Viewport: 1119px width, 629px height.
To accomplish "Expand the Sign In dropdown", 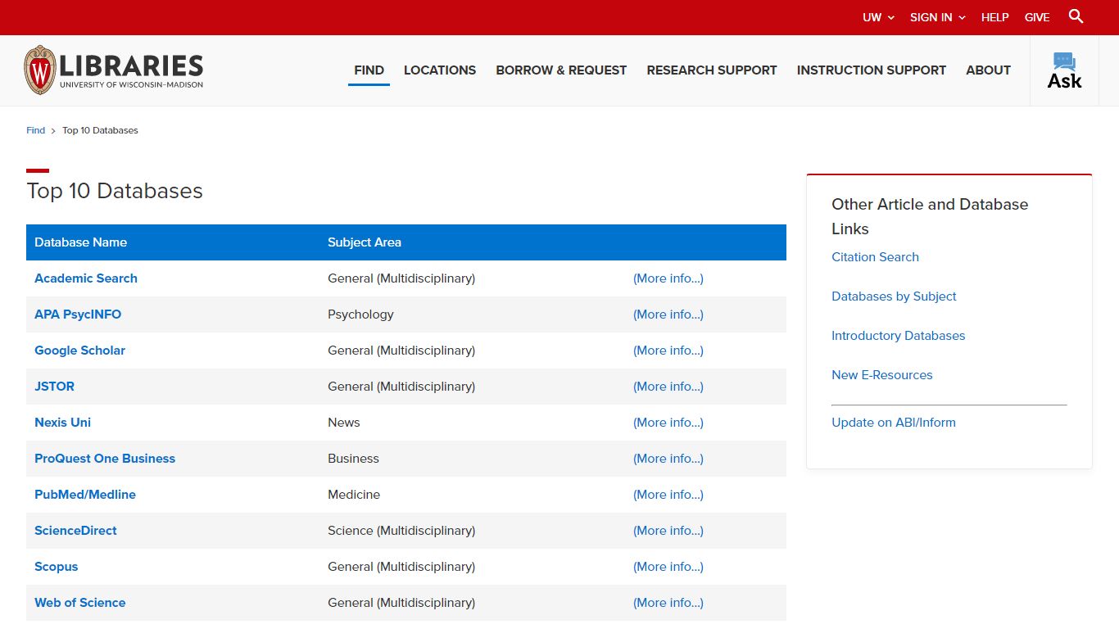I will pos(938,17).
